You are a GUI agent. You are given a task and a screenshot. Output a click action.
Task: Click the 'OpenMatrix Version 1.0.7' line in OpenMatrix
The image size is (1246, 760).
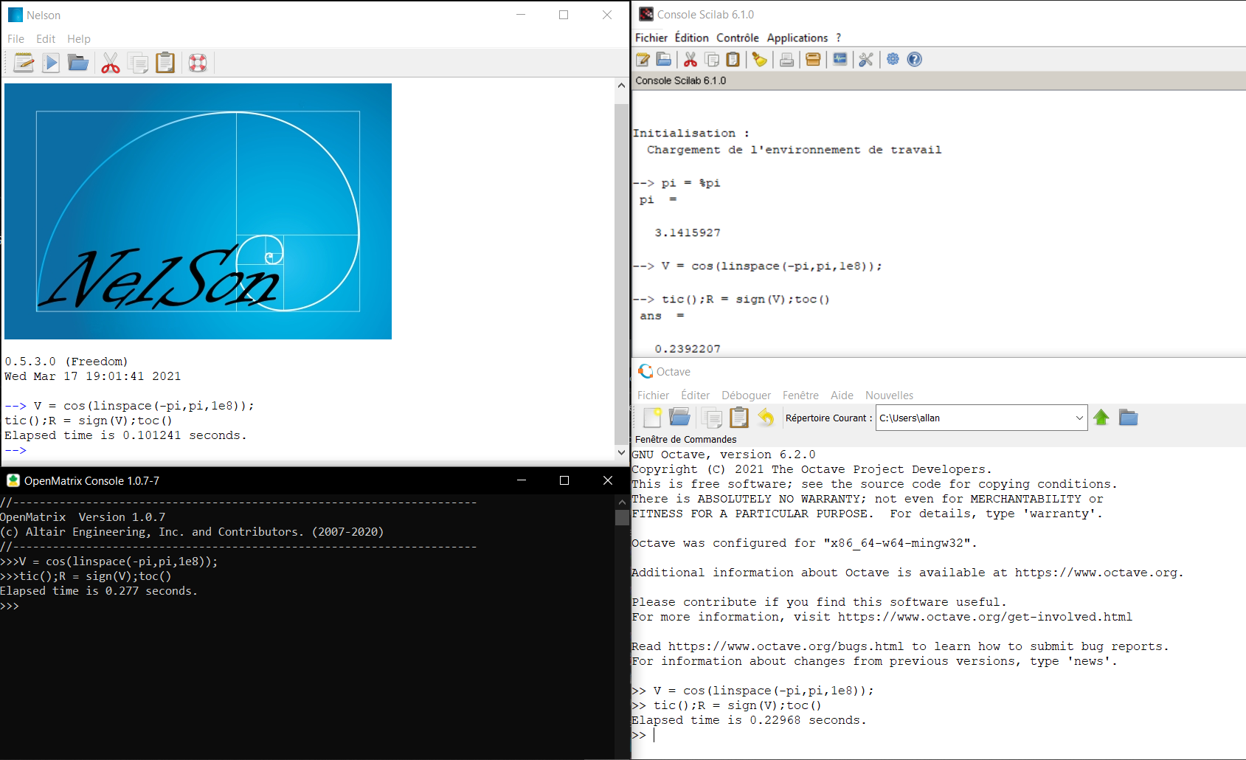point(83,517)
